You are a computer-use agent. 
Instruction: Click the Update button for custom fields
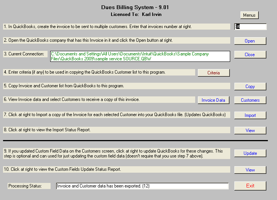250,153
